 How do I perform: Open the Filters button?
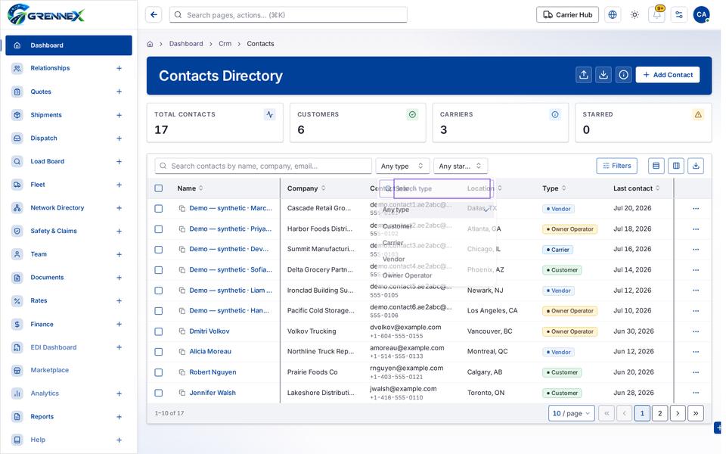(x=617, y=166)
